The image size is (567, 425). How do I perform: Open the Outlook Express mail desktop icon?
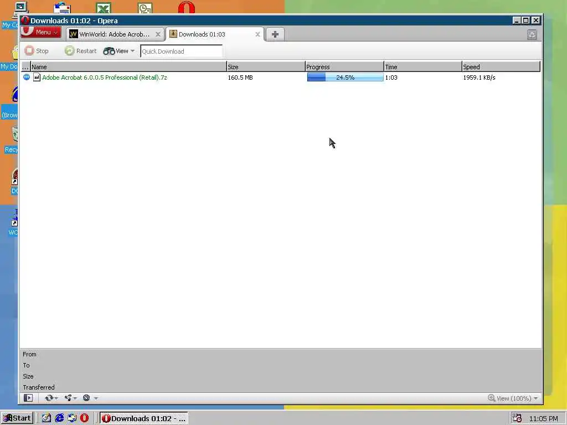coord(62,8)
